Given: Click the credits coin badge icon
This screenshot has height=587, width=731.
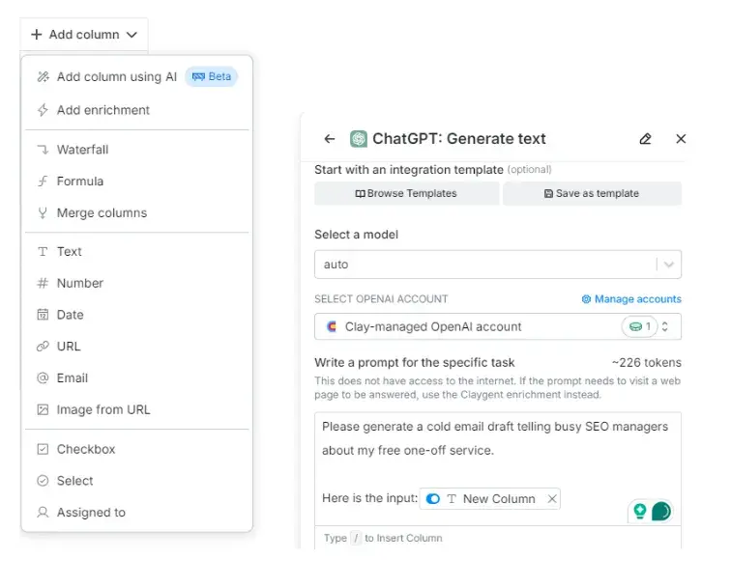Looking at the screenshot, I should coord(636,327).
